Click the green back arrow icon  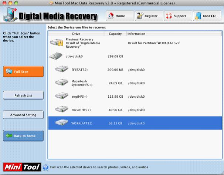coord(9,135)
